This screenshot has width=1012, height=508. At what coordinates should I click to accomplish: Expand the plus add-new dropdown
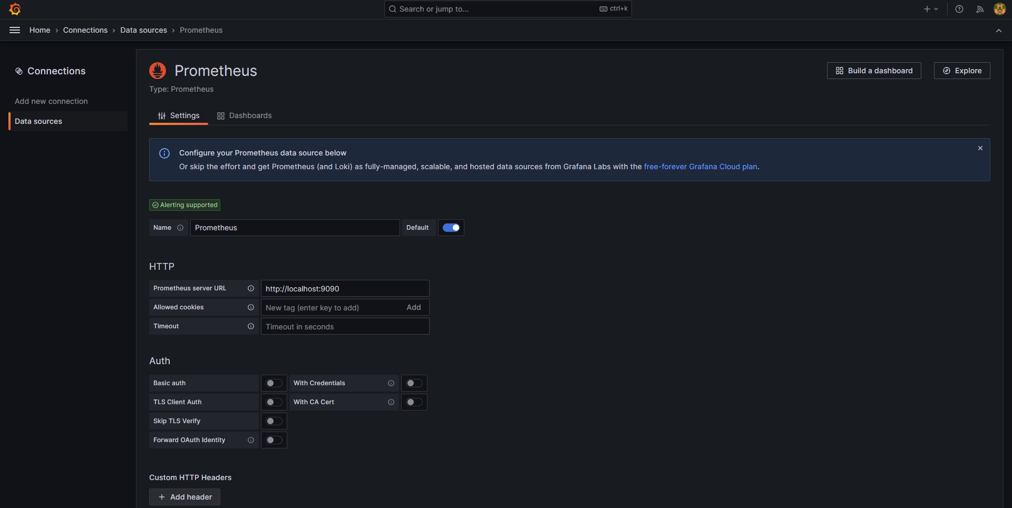pos(930,9)
